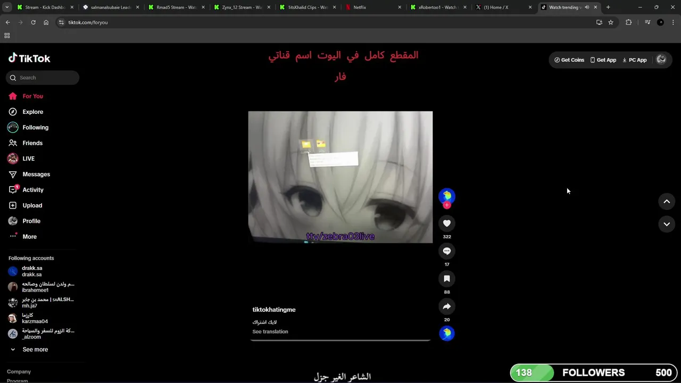Open the apps grid in bookmarks bar
Screen dimensions: 681x383
click(7, 36)
